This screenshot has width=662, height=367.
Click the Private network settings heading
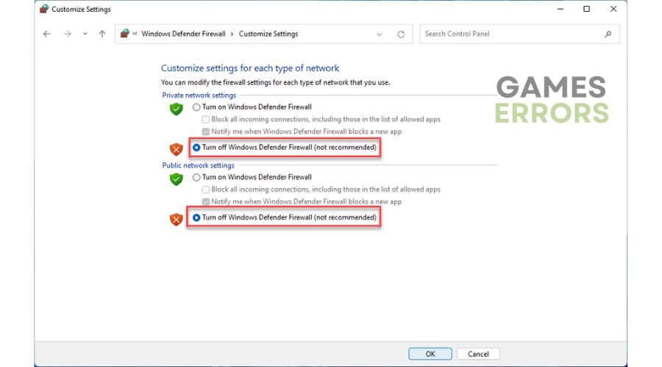[x=199, y=95]
